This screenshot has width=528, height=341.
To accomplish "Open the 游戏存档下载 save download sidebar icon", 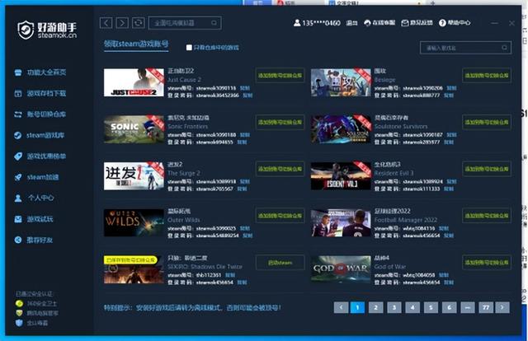I will pos(18,93).
